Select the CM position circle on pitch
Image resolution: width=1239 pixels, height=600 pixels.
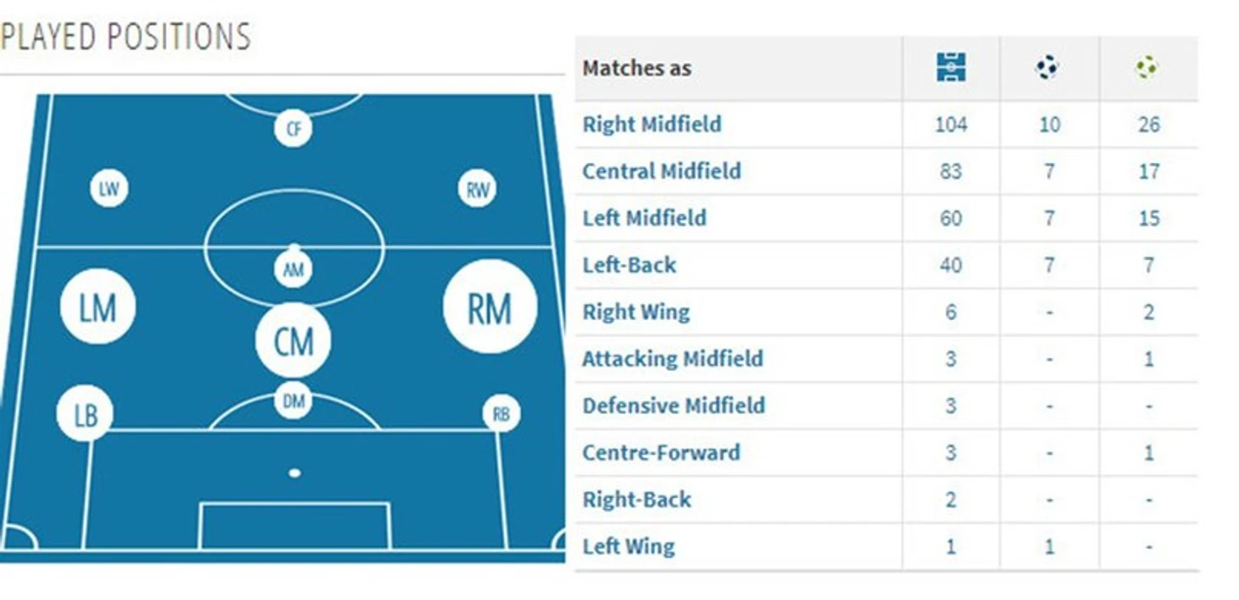[x=294, y=339]
